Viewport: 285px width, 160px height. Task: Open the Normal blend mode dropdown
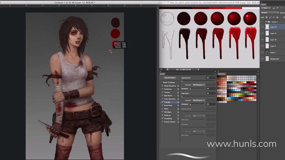[x=270, y=12]
